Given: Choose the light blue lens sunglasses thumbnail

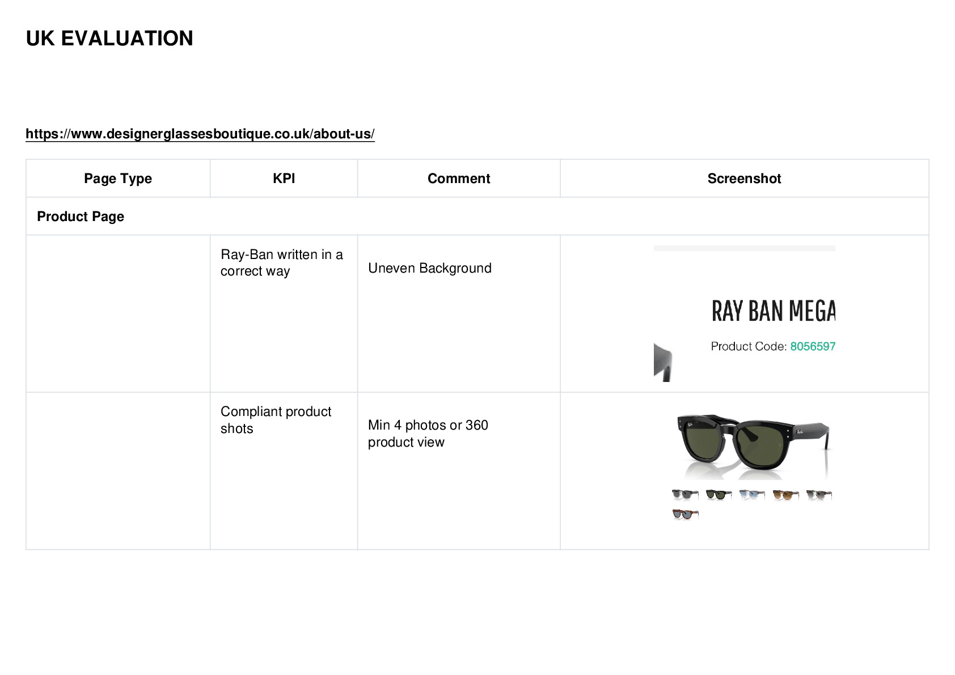Looking at the screenshot, I should 752,495.
